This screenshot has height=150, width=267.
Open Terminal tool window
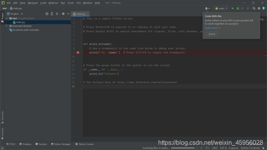click(x=41, y=144)
